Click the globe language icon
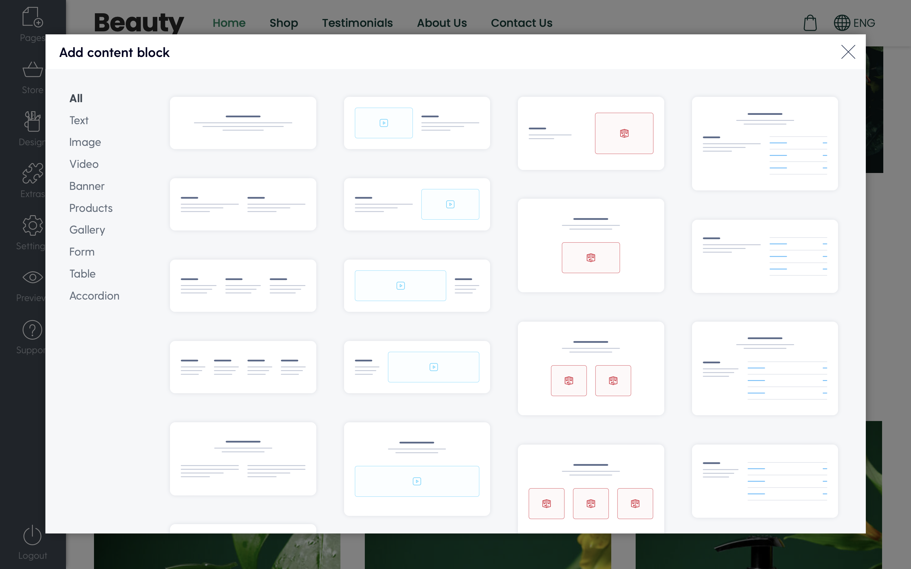 [x=842, y=23]
